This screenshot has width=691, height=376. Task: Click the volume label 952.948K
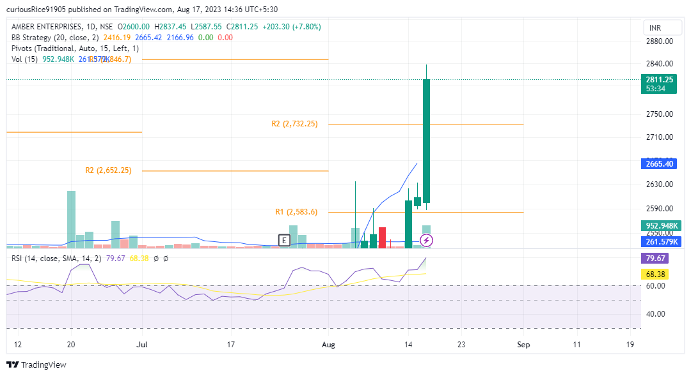pos(661,226)
